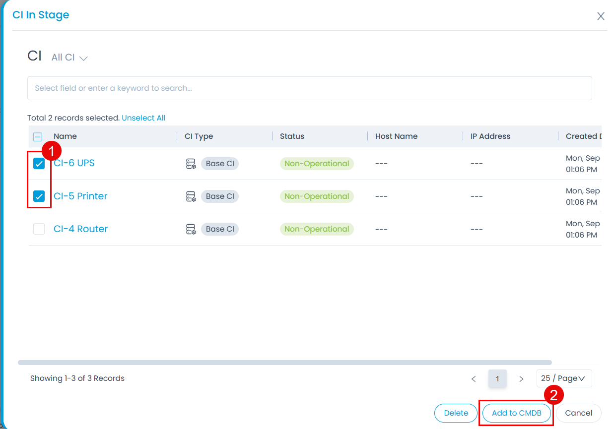This screenshot has width=616, height=429.
Task: Close the CI In Stage dialog
Action: (601, 16)
